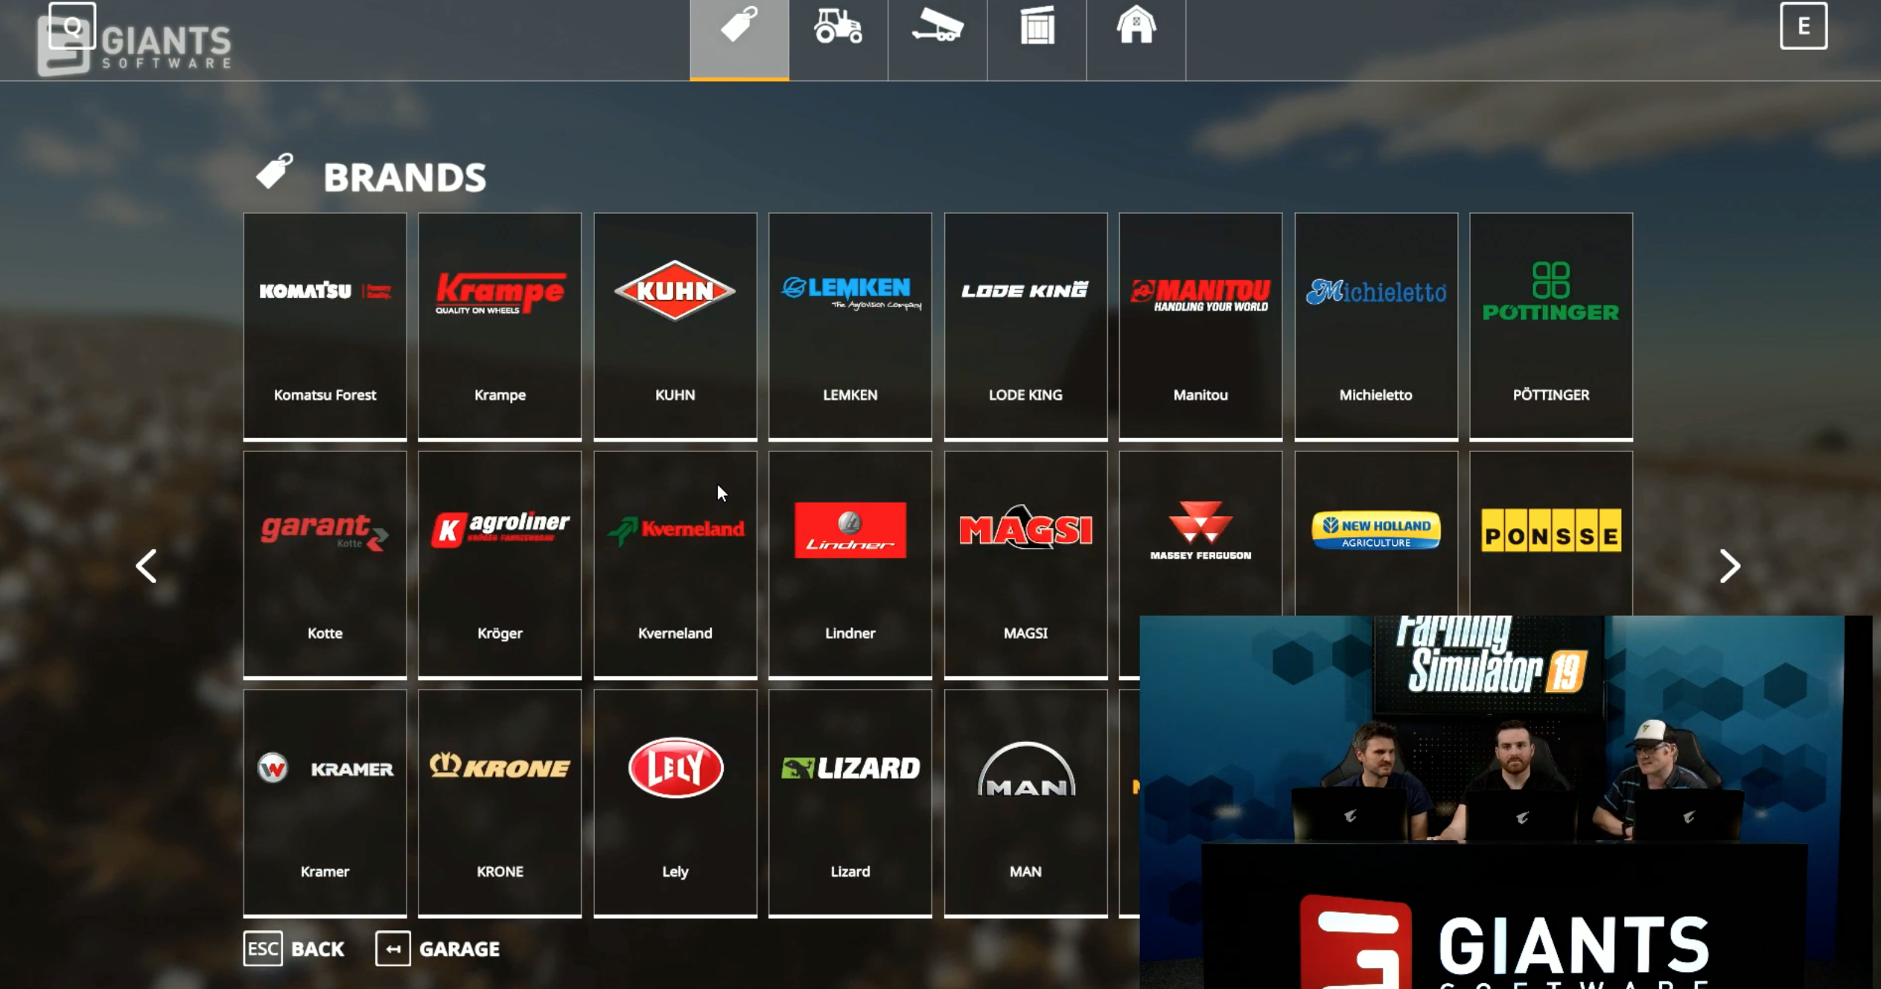Screen dimensions: 1881x989
Task: Go to next brands page arrow
Action: pos(1730,566)
